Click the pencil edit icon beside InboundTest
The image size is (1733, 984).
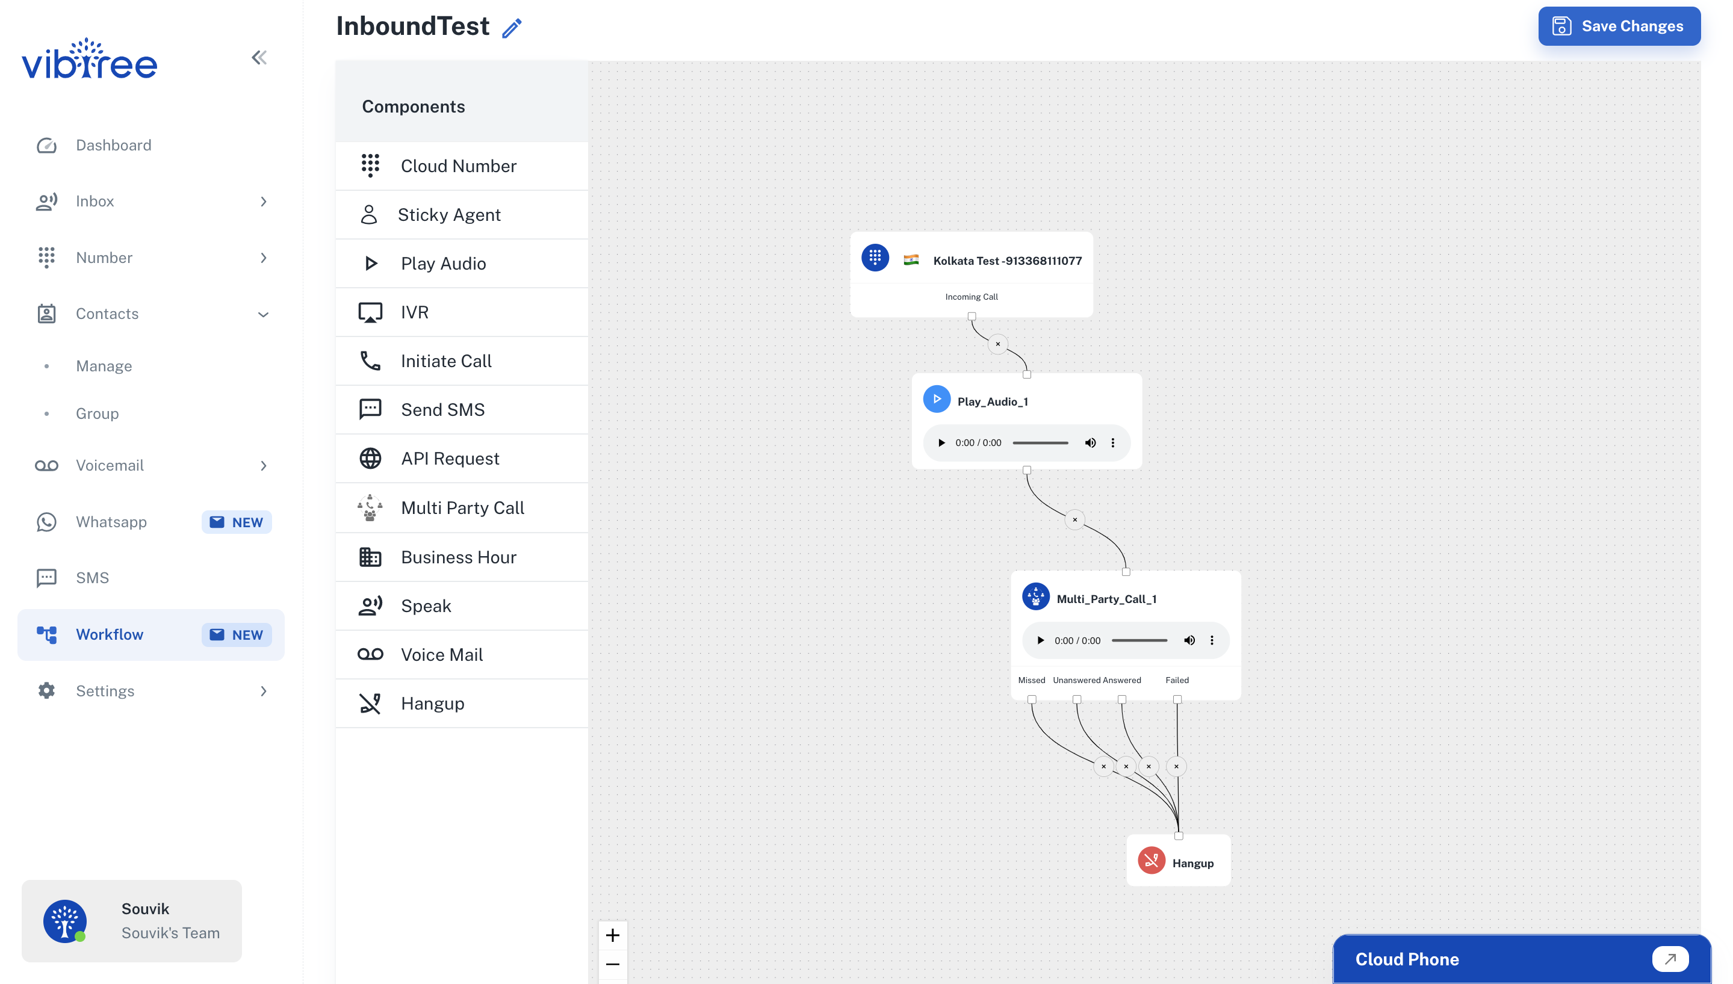(512, 28)
